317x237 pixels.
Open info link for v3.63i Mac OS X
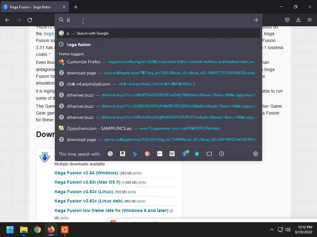(x=142, y=183)
